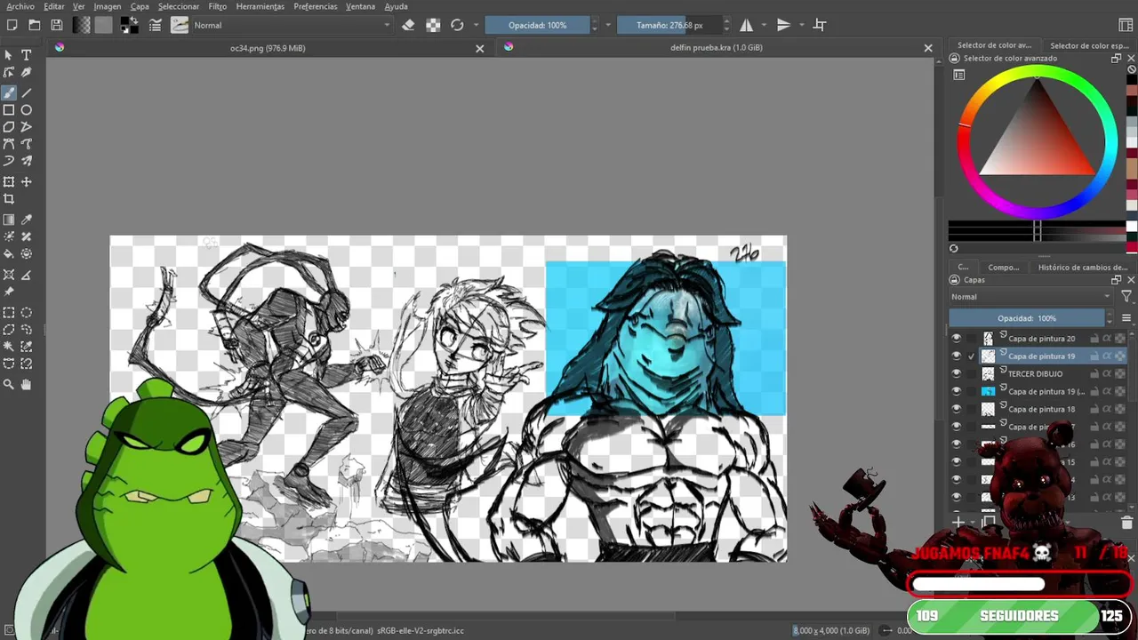The width and height of the screenshot is (1138, 640).
Task: Open the Tamaño slider dropdown arrow
Action: click(x=726, y=25)
